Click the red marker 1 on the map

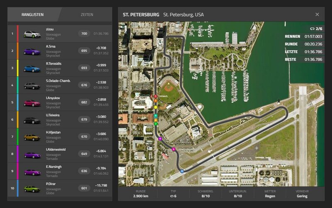(x=155, y=97)
